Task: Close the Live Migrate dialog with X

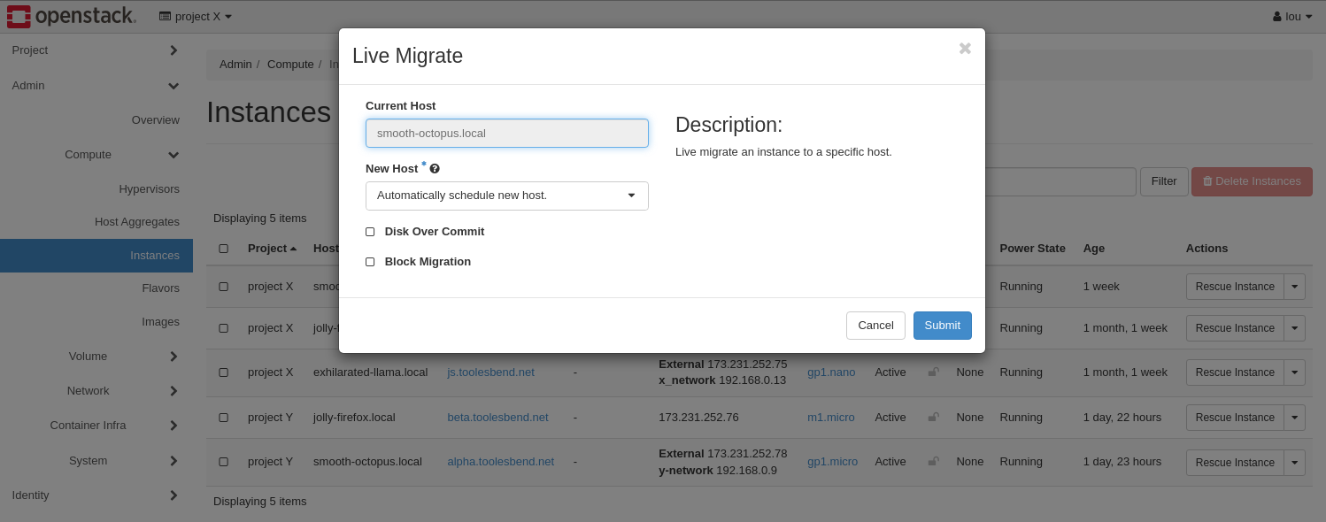Action: click(x=965, y=49)
